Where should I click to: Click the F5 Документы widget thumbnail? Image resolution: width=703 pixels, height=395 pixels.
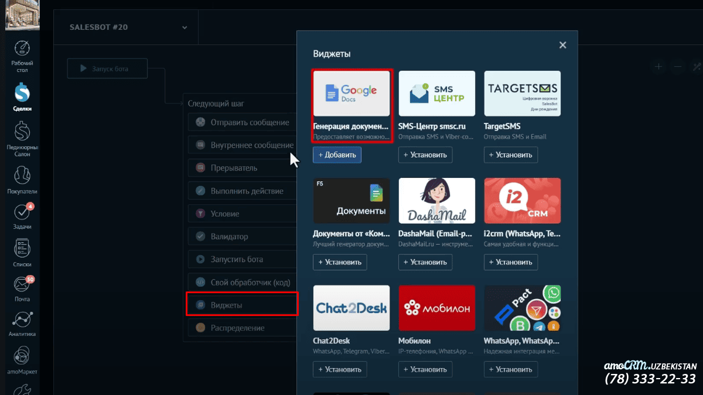click(x=351, y=201)
